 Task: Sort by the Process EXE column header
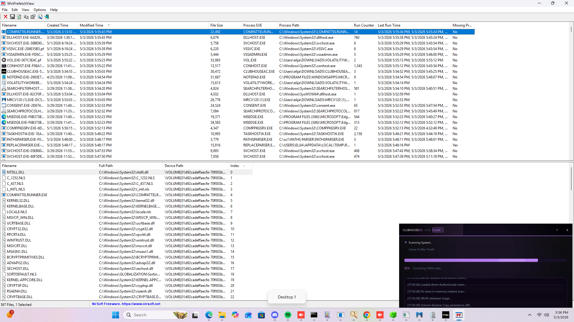(259, 25)
